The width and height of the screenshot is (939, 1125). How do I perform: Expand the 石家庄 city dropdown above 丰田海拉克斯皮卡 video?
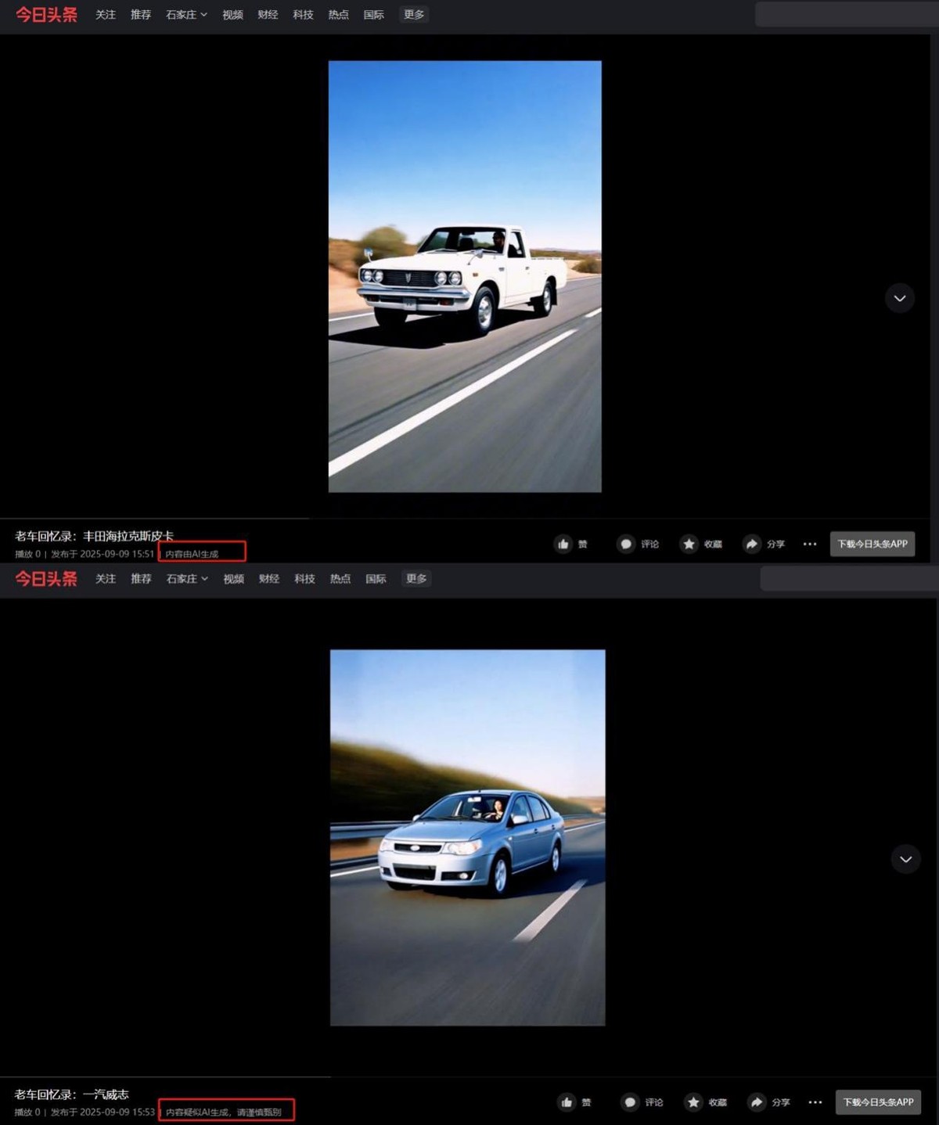(x=186, y=15)
